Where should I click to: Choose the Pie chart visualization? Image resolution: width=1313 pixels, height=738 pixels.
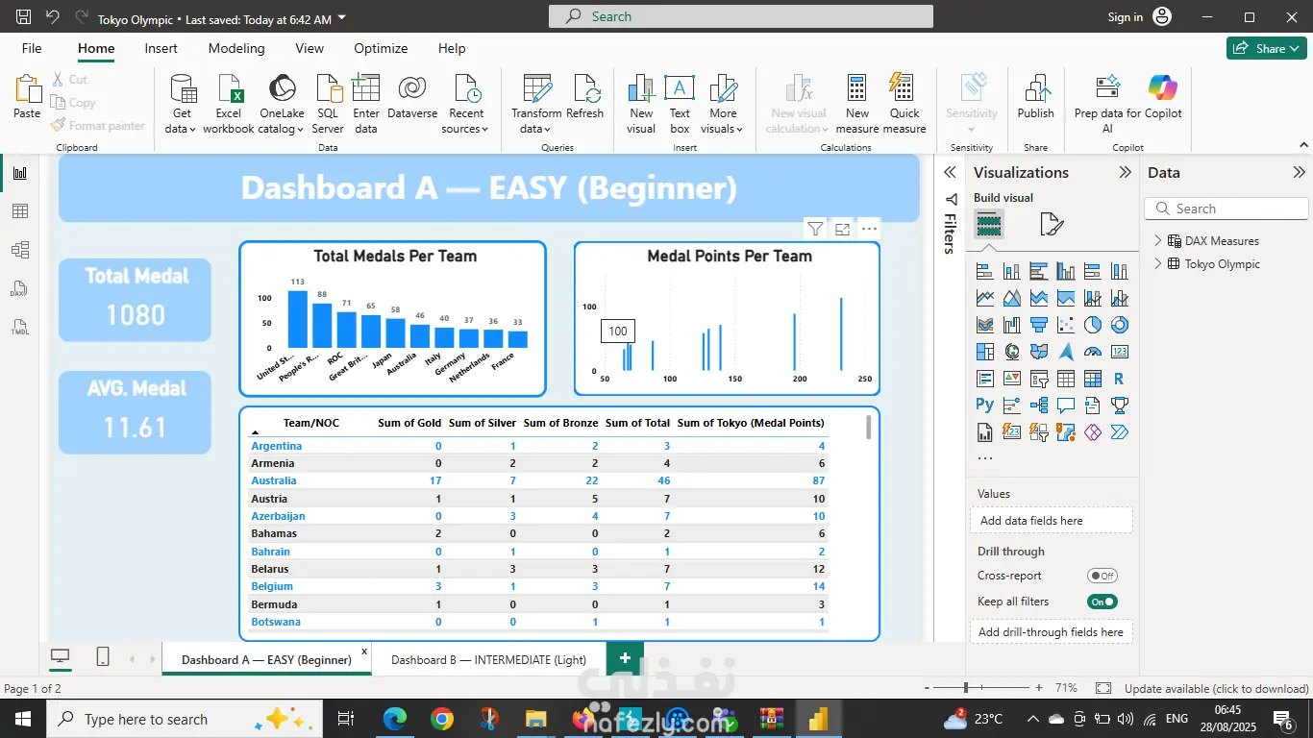coord(1092,325)
